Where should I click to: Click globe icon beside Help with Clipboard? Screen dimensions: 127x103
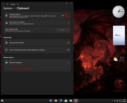tap(6, 63)
